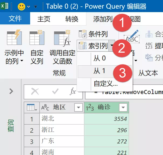Click the 123 data type icon of 确诊
The height and width of the screenshot is (155, 163).
[90, 107]
